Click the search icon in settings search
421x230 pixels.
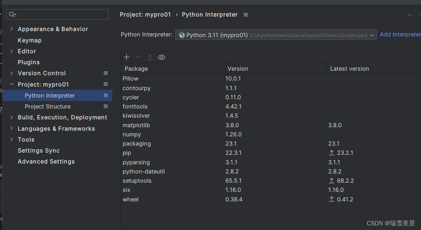coord(12,14)
